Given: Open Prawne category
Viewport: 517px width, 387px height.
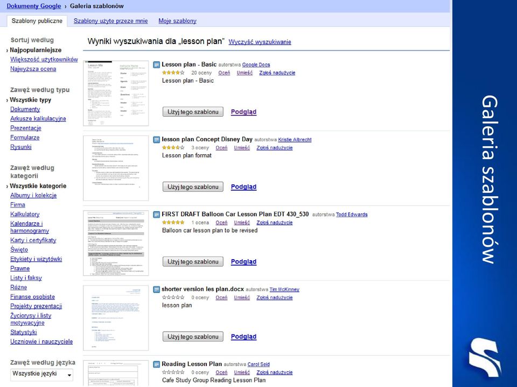Looking at the screenshot, I should pyautogui.click(x=20, y=269).
